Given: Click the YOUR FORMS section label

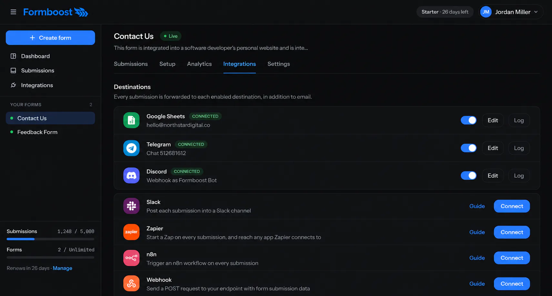Looking at the screenshot, I should (26, 105).
